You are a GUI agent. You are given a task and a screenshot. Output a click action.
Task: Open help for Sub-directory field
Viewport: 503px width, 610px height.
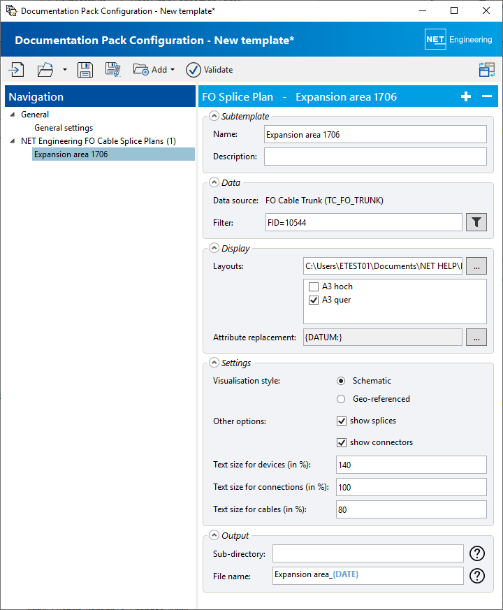click(477, 553)
